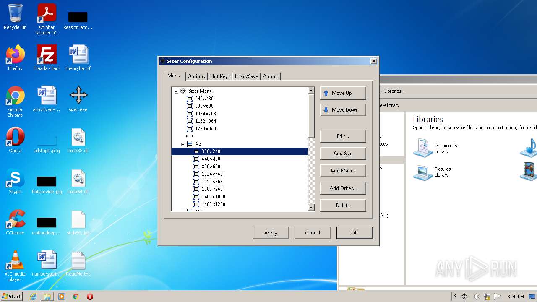Click the tree list scrollbar thumb
The width and height of the screenshot is (537, 302).
311,116
